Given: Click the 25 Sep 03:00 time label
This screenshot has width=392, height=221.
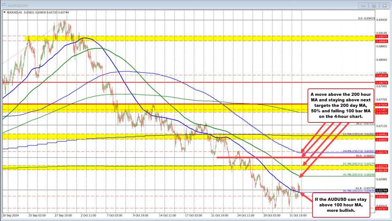Looking at the screenshot, I should [37, 215].
